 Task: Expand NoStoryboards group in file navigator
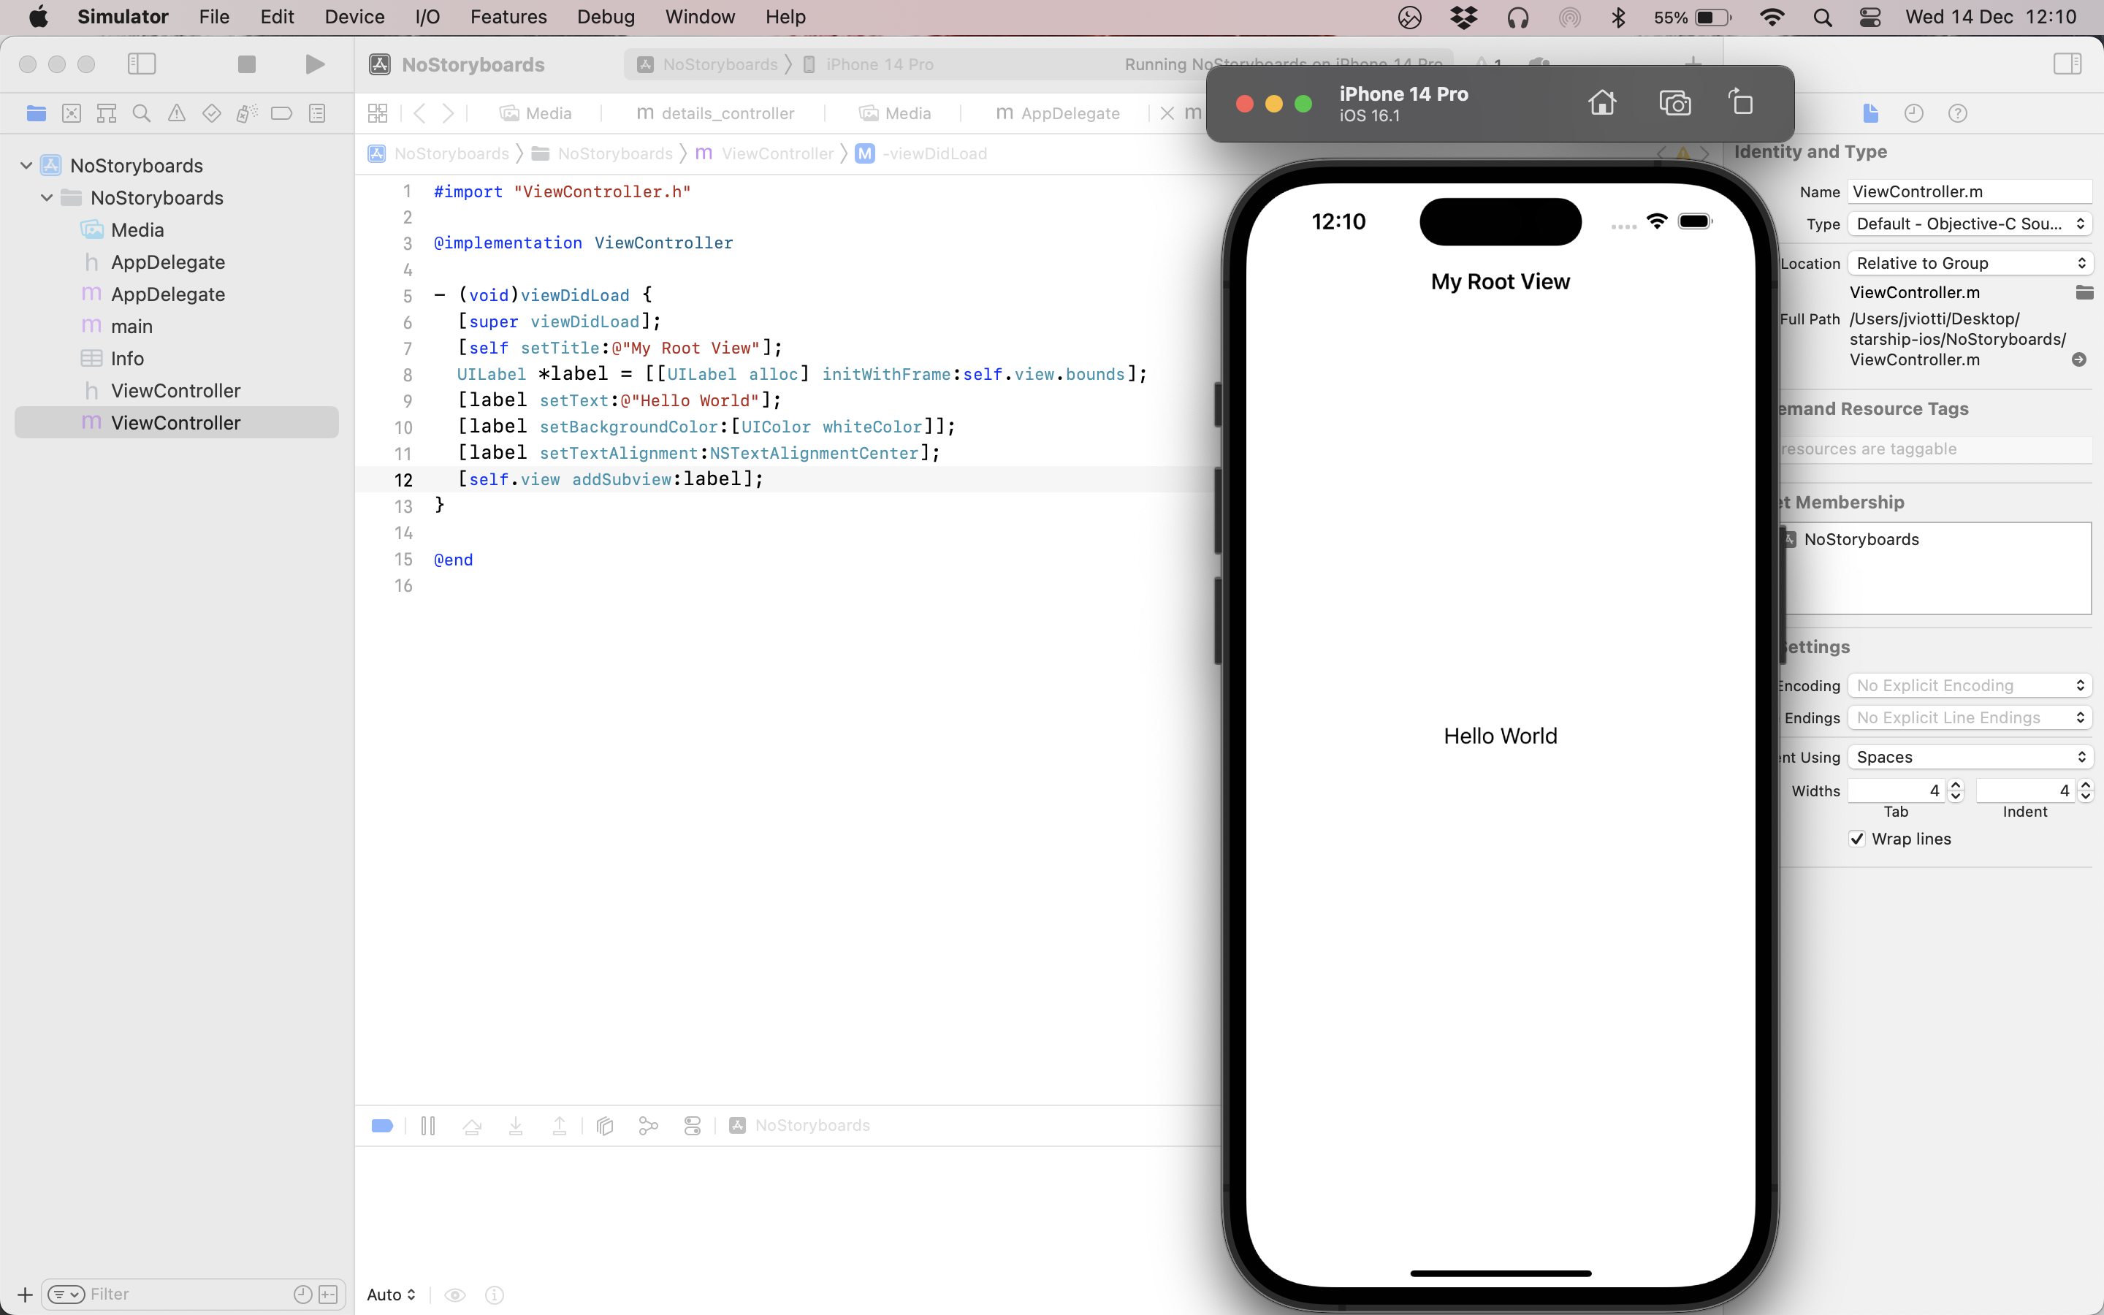[45, 197]
